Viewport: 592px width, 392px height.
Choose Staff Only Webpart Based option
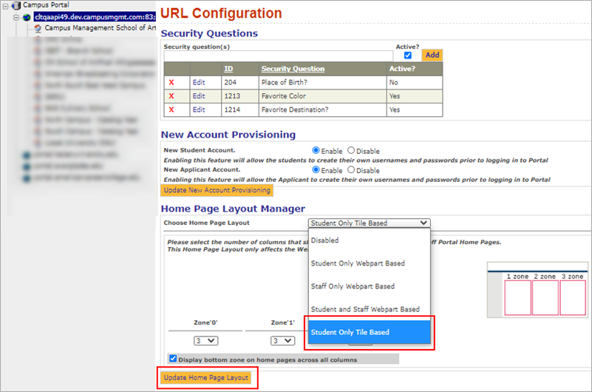point(370,286)
